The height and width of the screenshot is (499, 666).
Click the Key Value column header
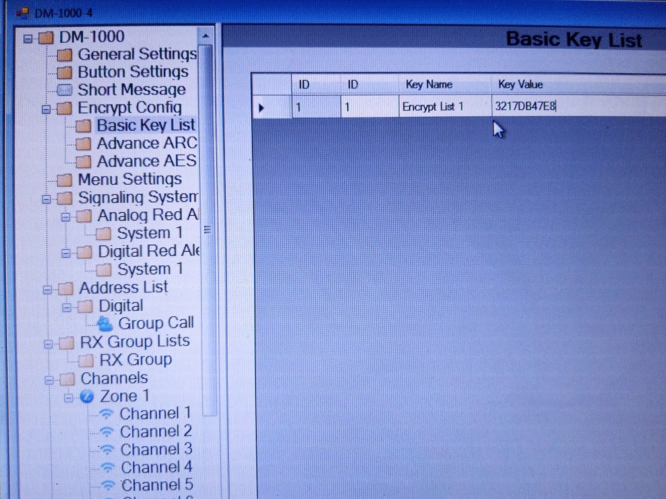[579, 84]
